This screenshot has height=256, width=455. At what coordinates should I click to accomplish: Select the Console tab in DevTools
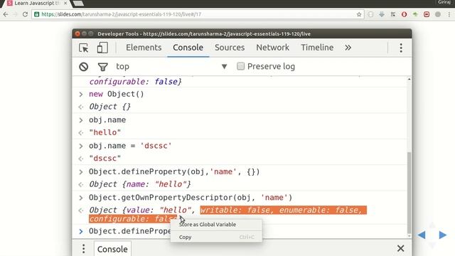click(188, 48)
